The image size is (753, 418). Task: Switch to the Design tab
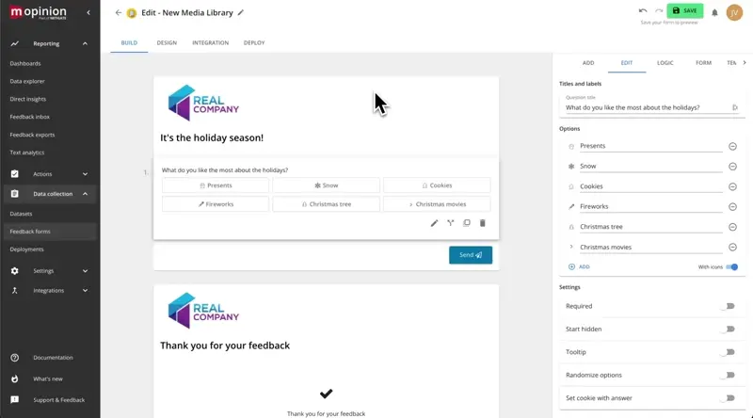coord(167,42)
